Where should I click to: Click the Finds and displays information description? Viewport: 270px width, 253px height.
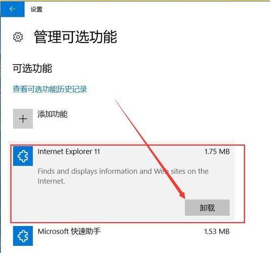pos(123,176)
